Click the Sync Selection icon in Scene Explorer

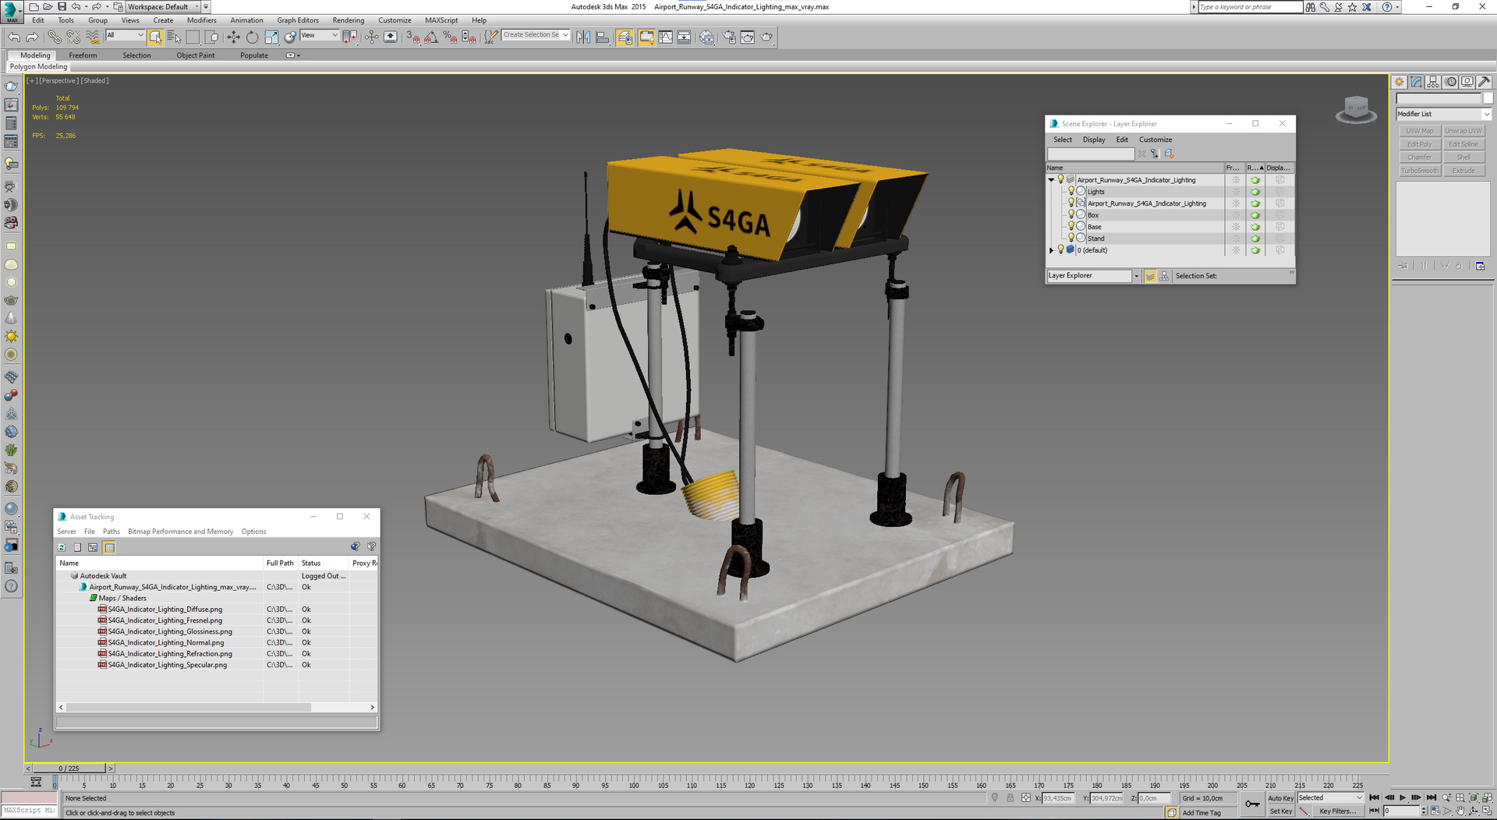pos(1155,154)
